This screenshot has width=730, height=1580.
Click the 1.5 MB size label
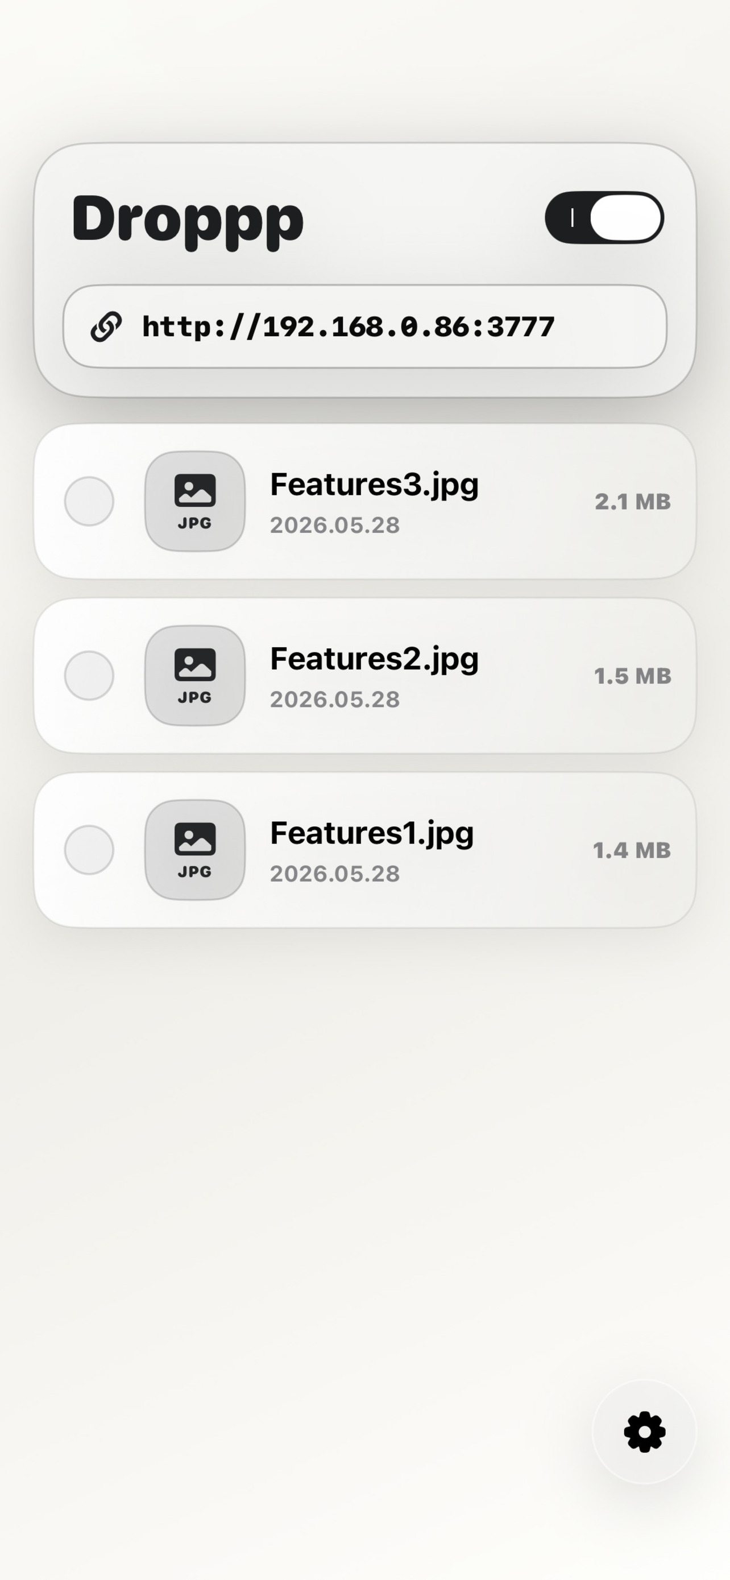point(633,676)
